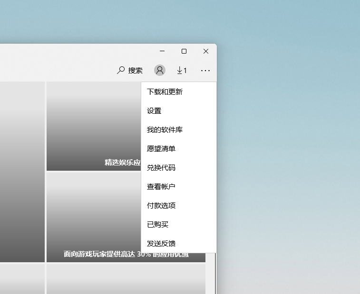Screen dimensions: 360x294
Task: Choose 查看帐户 in the menu
Action: tap(179, 187)
